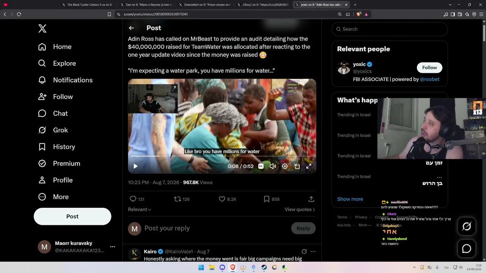This screenshot has height=273, width=486.
Task: Open Explore in the sidebar
Action: [x=57, y=63]
